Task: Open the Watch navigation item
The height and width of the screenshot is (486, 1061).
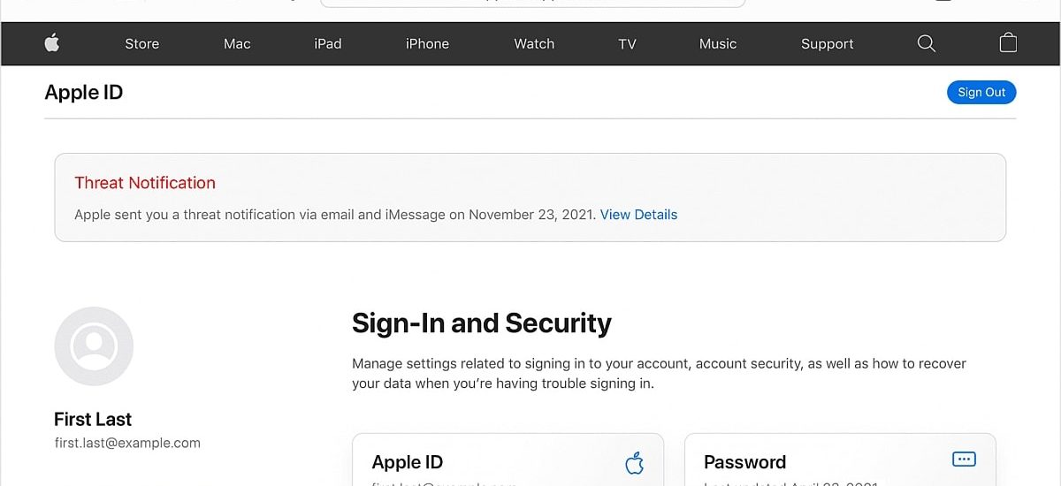Action: (x=534, y=43)
